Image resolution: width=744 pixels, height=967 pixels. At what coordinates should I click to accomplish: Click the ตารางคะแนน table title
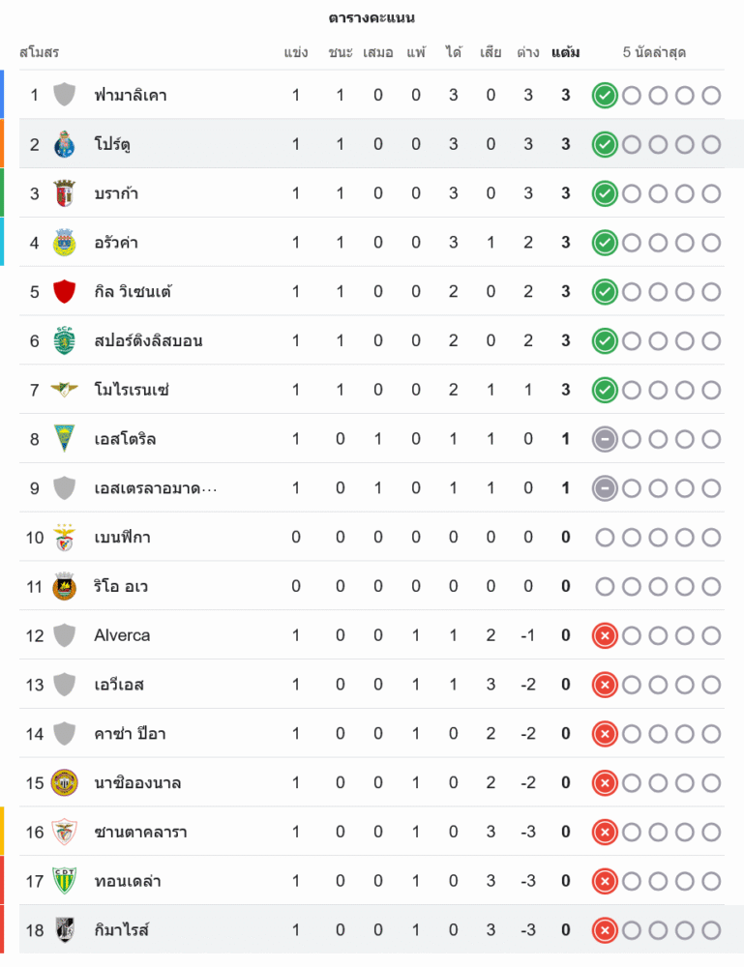(372, 17)
